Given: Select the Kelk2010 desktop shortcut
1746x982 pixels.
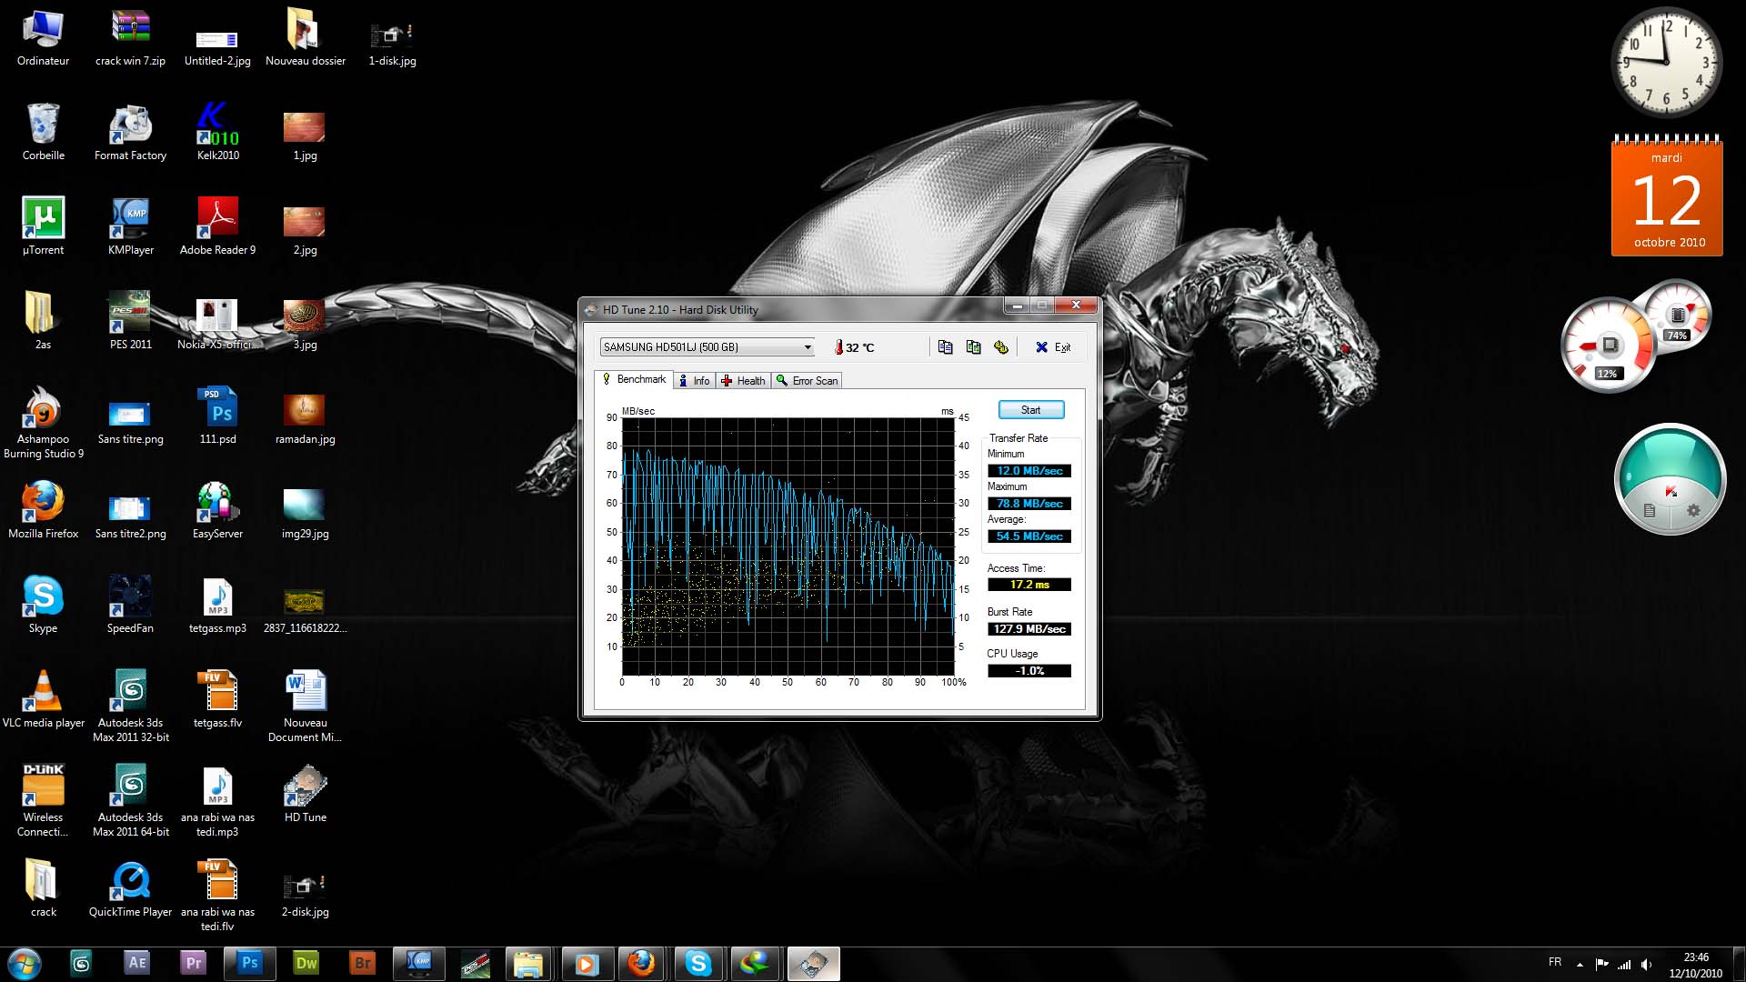Looking at the screenshot, I should 217,132.
